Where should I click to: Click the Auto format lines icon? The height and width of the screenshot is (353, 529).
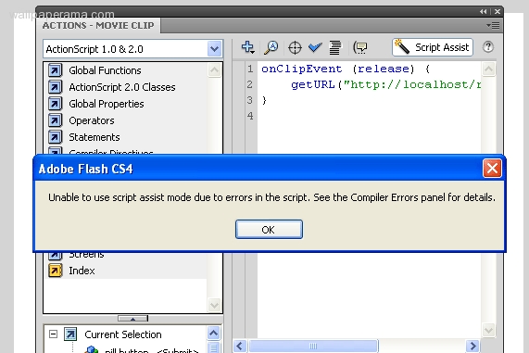point(335,47)
